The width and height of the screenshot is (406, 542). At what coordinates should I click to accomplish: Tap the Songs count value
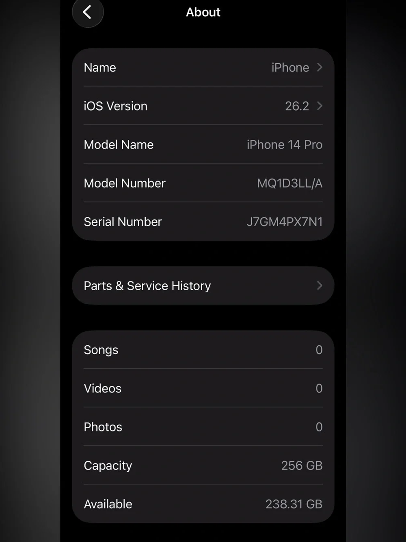319,350
